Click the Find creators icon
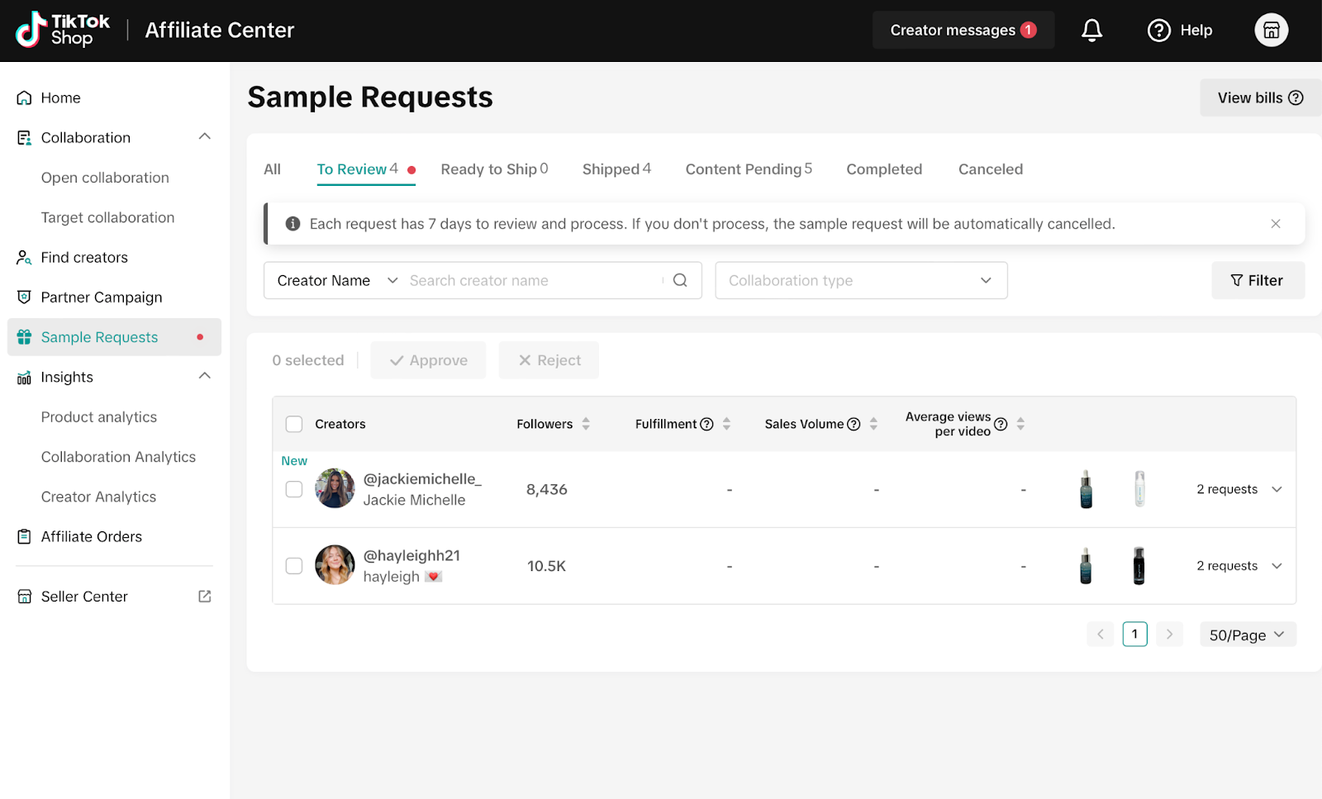 coord(24,257)
